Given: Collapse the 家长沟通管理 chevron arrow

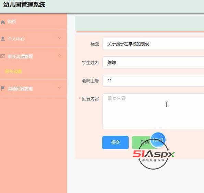Looking at the screenshot, I should click(x=59, y=55).
